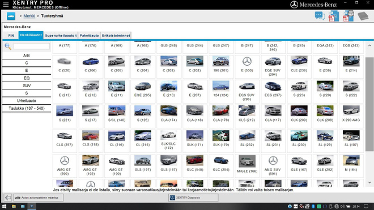Filter by A/B class
Image resolution: width=374 pixels, height=210 pixels.
pyautogui.click(x=27, y=55)
